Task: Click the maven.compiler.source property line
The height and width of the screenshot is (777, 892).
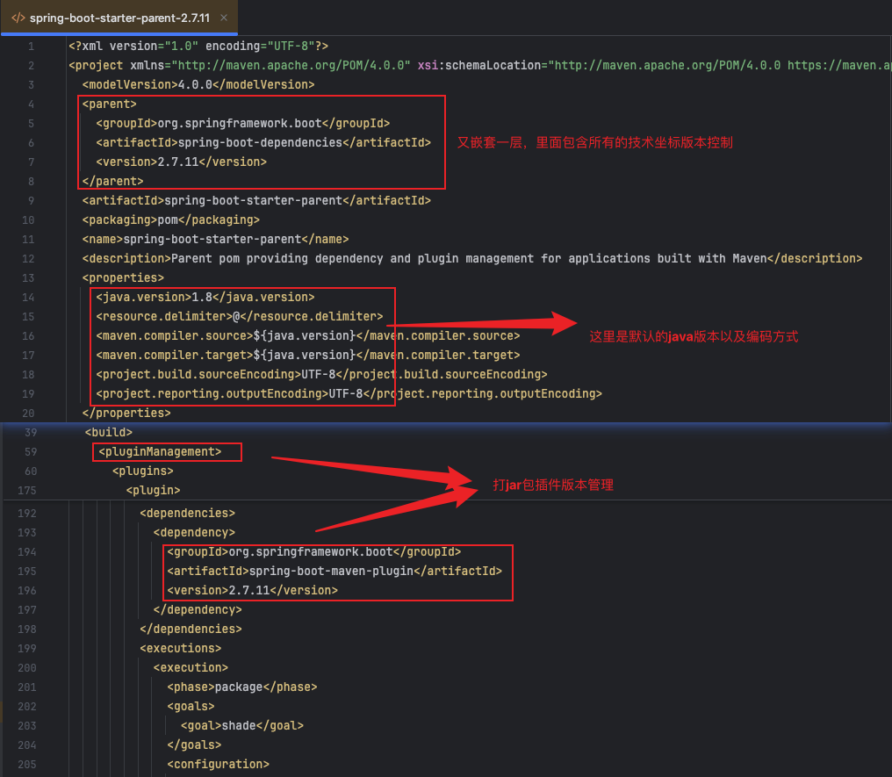Action: [x=308, y=336]
